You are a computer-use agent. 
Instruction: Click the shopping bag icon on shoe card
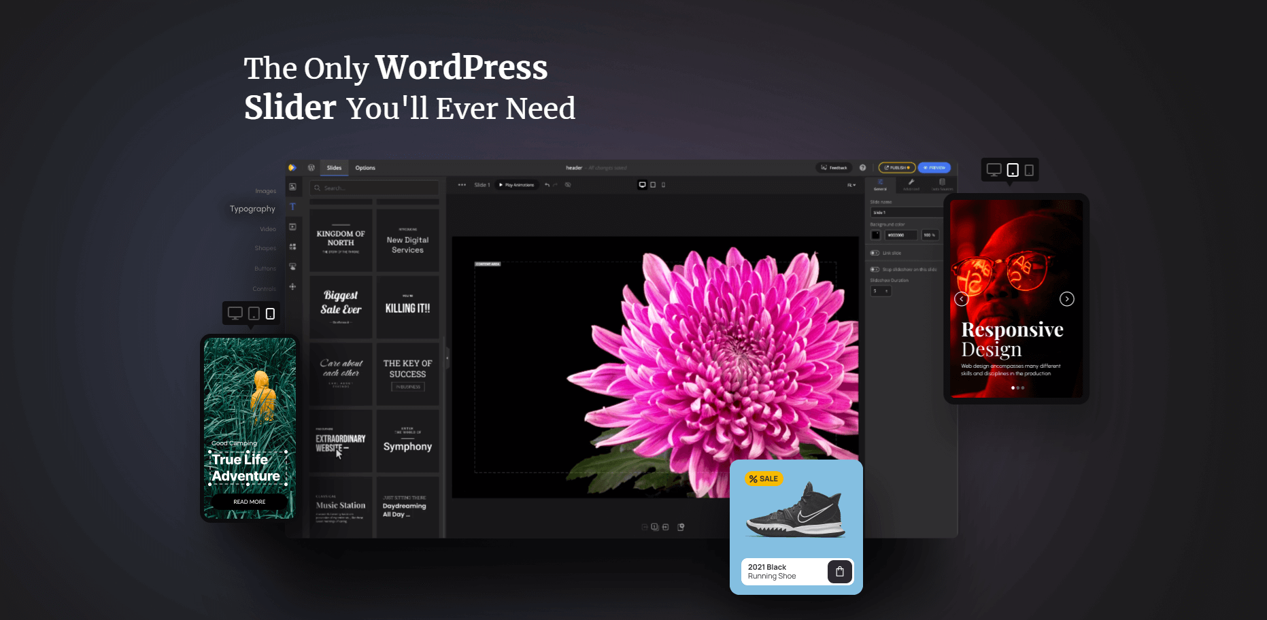point(840,572)
